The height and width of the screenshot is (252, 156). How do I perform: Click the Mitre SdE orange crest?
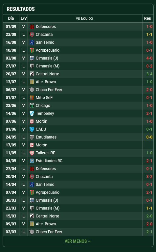(x=32, y=98)
